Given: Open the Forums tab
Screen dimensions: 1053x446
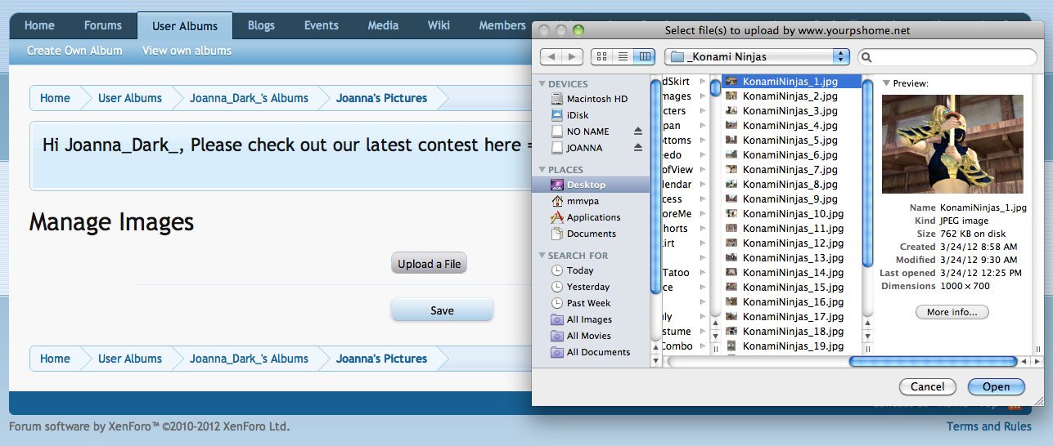Looking at the screenshot, I should click(x=102, y=25).
